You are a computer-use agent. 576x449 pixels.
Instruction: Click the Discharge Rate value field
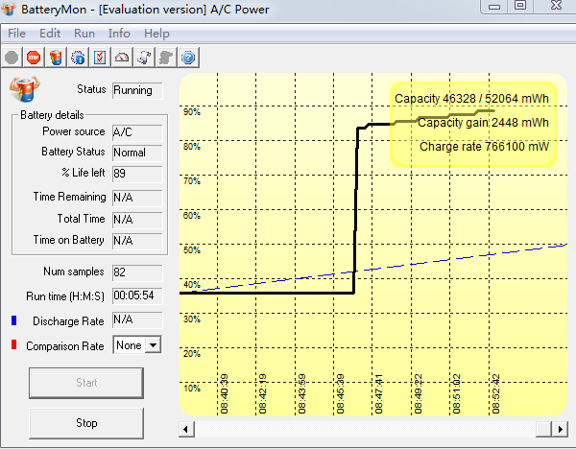(137, 319)
